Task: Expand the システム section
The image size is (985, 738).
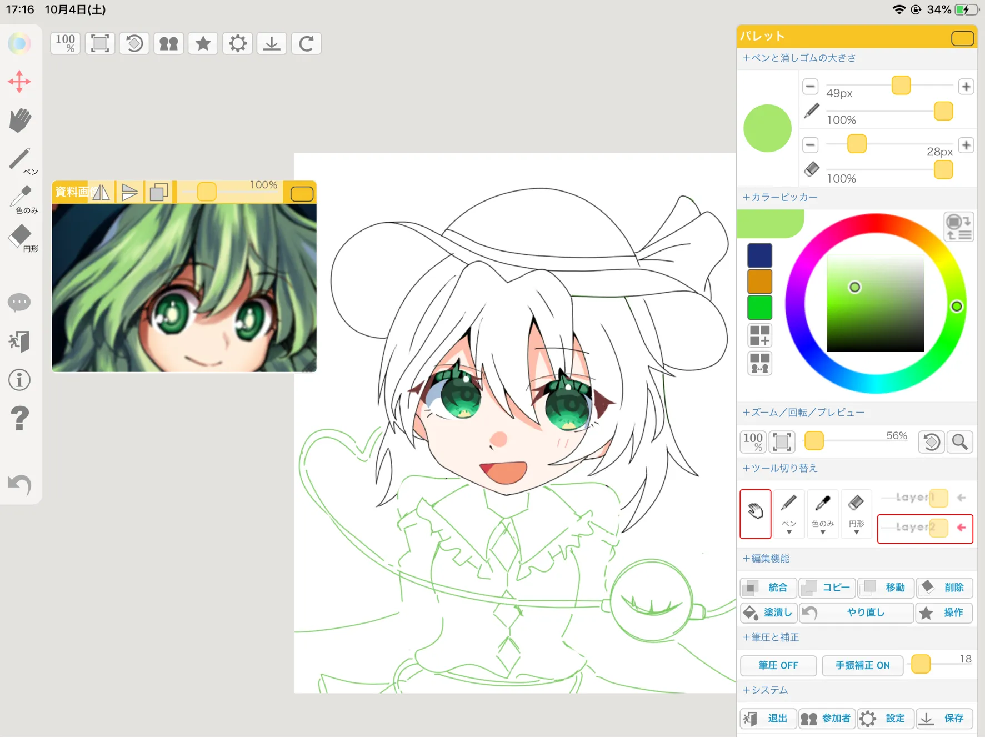Action: [766, 690]
